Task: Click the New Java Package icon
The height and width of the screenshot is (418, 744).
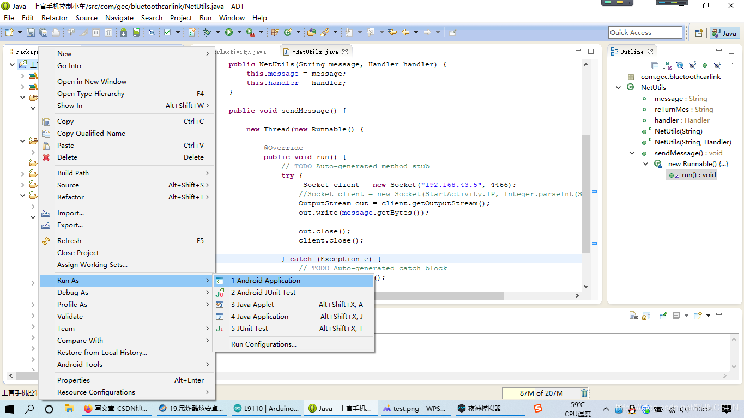Action: click(x=275, y=33)
